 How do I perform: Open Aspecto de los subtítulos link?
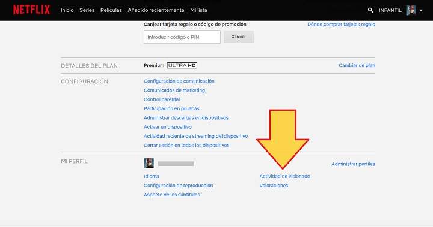[x=172, y=195]
